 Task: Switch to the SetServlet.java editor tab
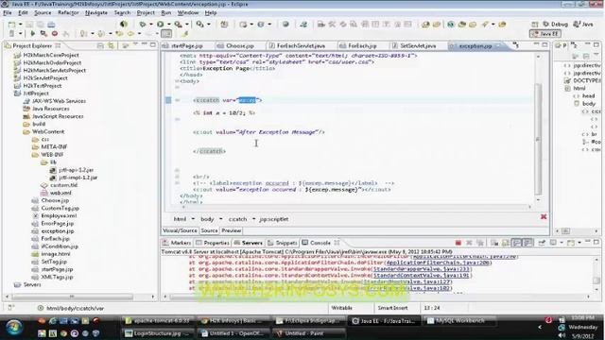click(x=418, y=46)
